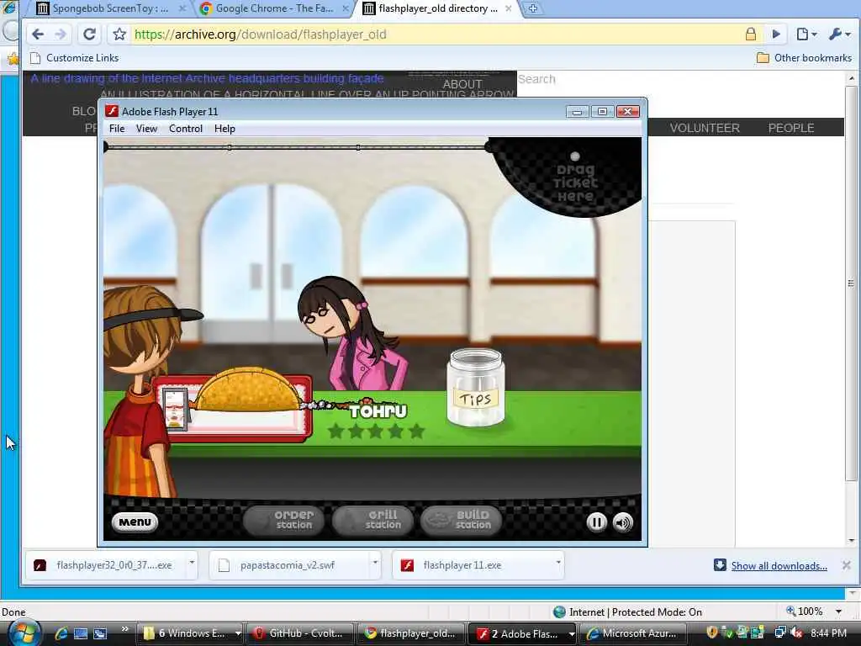Viewport: 861px width, 646px height.
Task: Click the order ticket on the tray
Action: (x=175, y=410)
